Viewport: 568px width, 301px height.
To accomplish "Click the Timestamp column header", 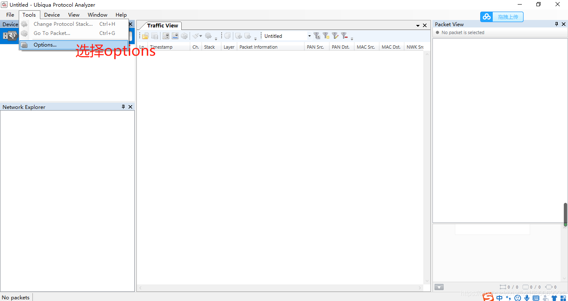I will pos(169,47).
